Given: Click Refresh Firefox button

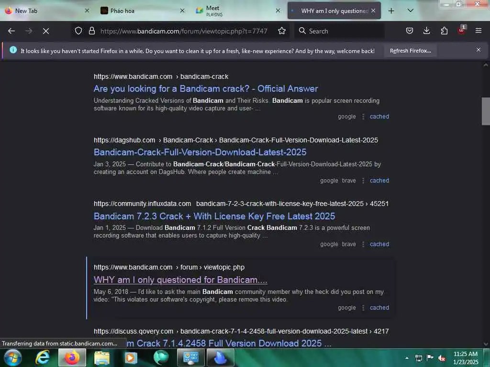Looking at the screenshot, I should point(410,51).
